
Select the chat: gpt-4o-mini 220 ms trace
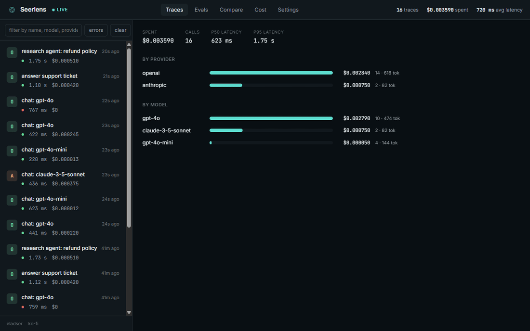tap(63, 154)
